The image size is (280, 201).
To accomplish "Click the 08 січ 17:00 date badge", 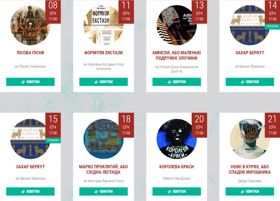I will click(x=53, y=12).
